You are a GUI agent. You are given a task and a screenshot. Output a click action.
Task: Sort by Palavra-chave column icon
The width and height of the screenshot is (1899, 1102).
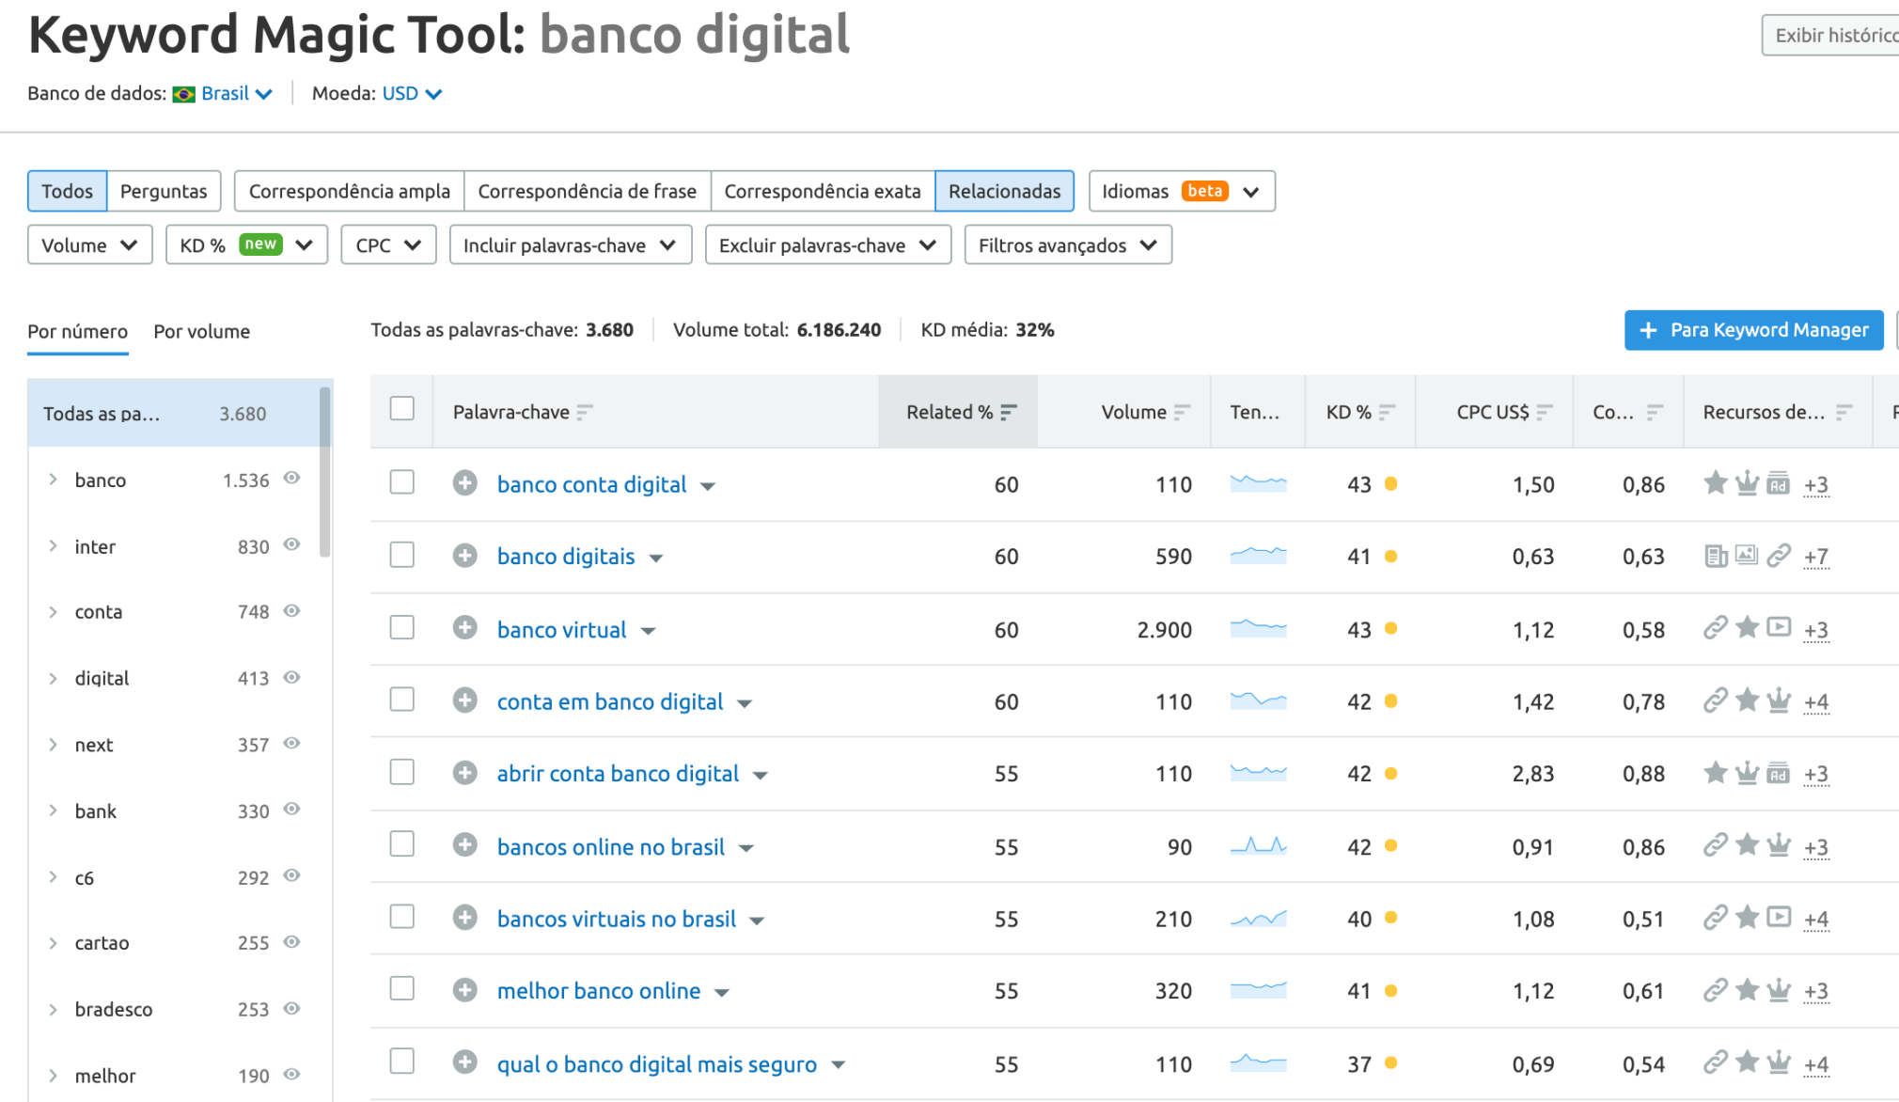tap(585, 412)
